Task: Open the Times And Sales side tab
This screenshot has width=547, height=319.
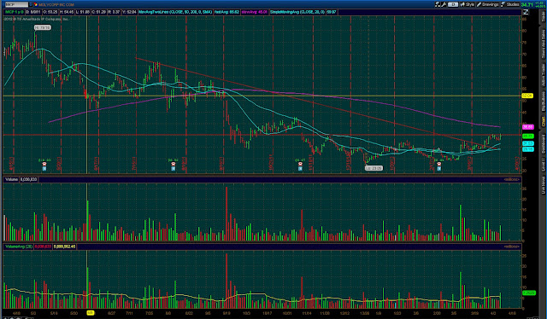Action: [543, 43]
